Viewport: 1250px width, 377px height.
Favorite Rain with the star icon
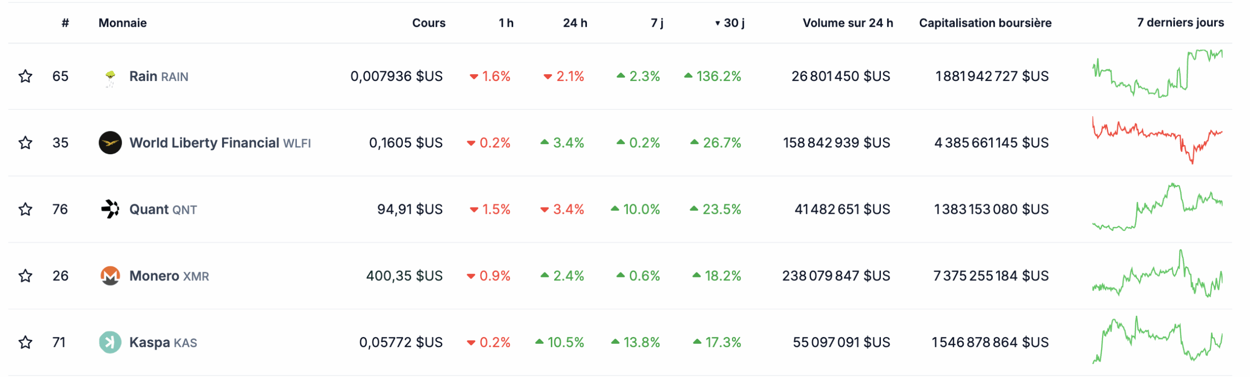(x=25, y=76)
